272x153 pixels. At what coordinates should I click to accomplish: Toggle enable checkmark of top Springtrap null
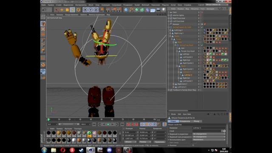coord(202,27)
